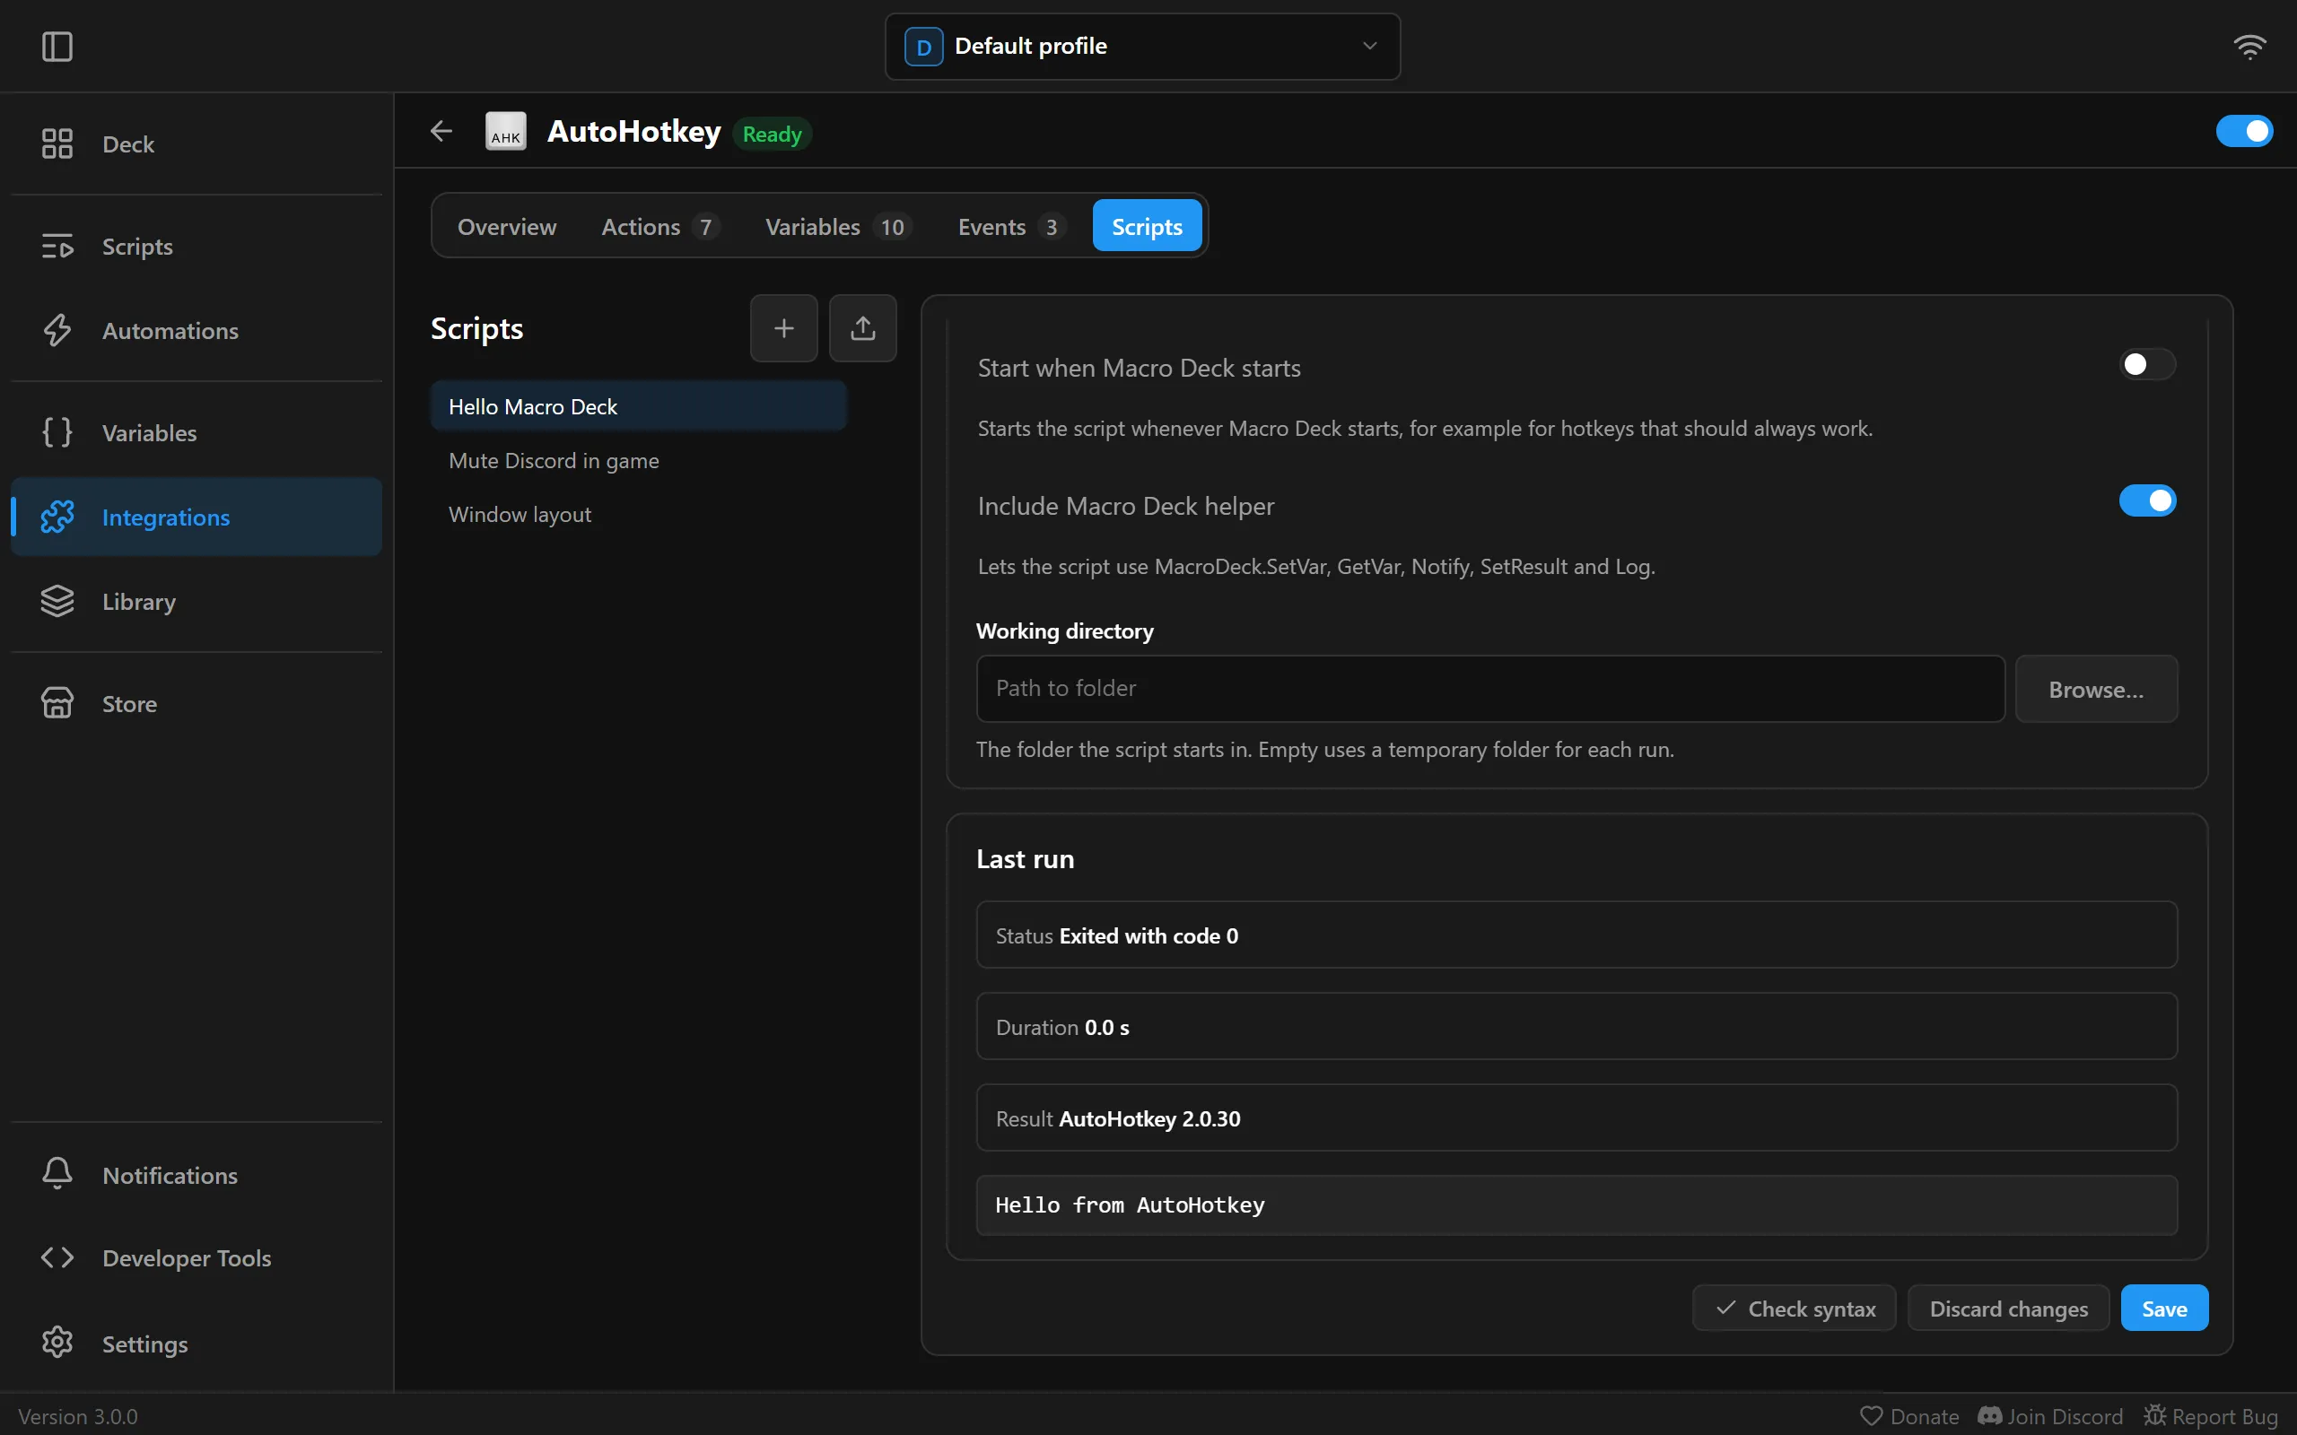Add a new script with plus

[x=783, y=328]
